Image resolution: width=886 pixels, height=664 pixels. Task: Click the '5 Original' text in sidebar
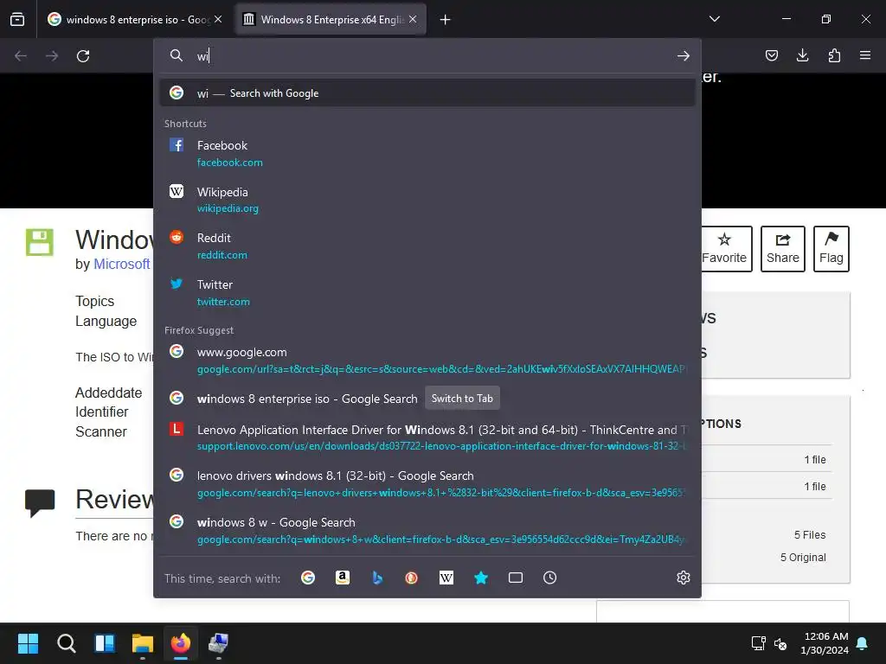tap(803, 558)
